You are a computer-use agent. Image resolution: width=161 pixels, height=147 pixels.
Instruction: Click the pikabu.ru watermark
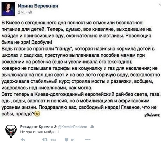(152, 115)
